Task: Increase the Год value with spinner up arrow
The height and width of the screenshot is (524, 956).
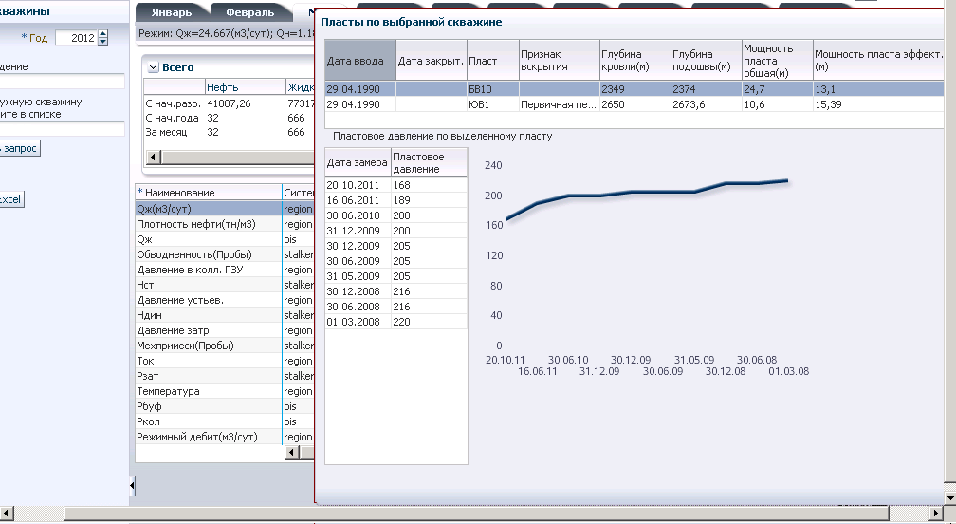Action: coord(103,34)
